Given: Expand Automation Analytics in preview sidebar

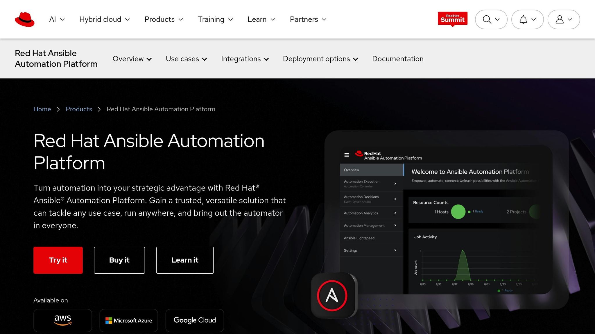Looking at the screenshot, I should (372, 213).
